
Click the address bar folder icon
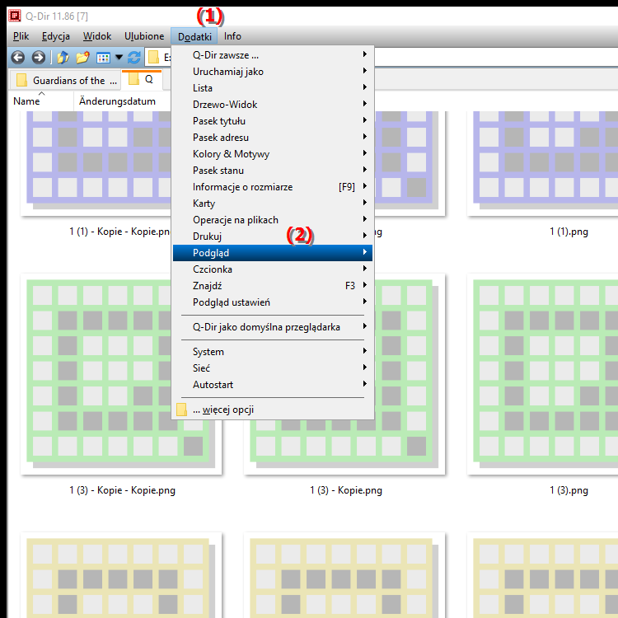(153, 58)
